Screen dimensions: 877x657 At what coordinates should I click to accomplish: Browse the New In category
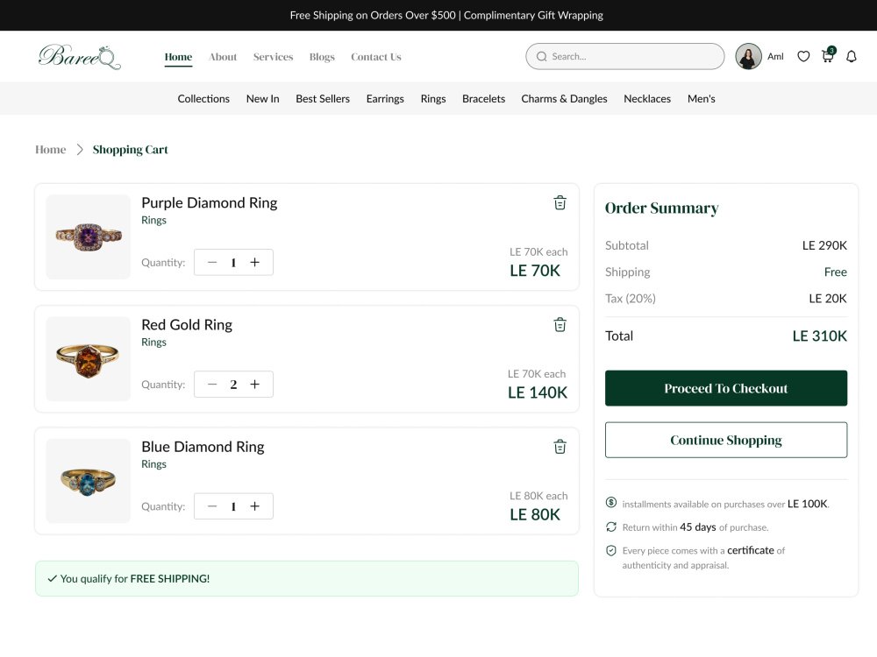pos(263,99)
